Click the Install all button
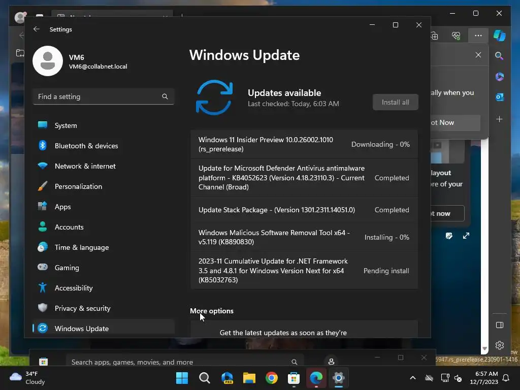Image resolution: width=520 pixels, height=390 pixels. pos(395,102)
